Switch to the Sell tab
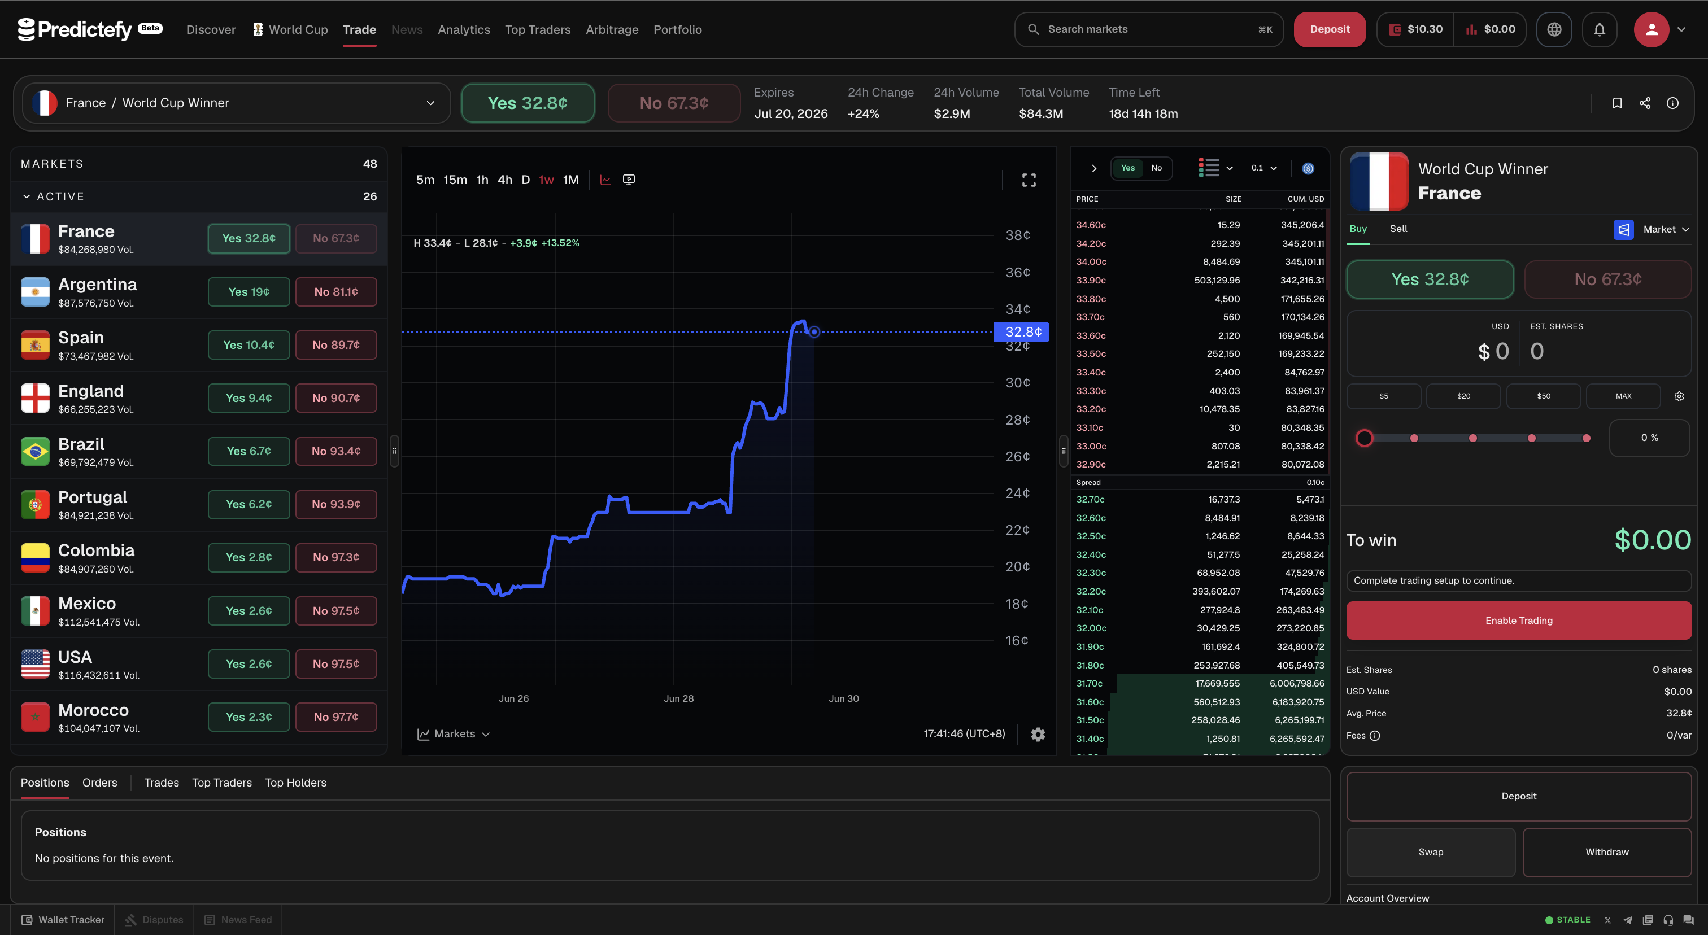 click(x=1398, y=229)
